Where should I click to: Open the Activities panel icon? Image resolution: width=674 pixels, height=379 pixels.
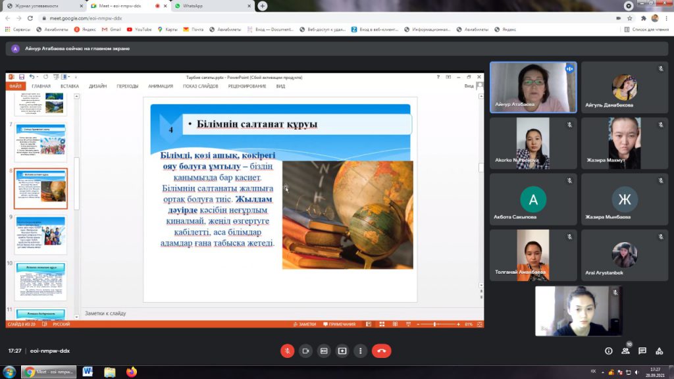(660, 351)
